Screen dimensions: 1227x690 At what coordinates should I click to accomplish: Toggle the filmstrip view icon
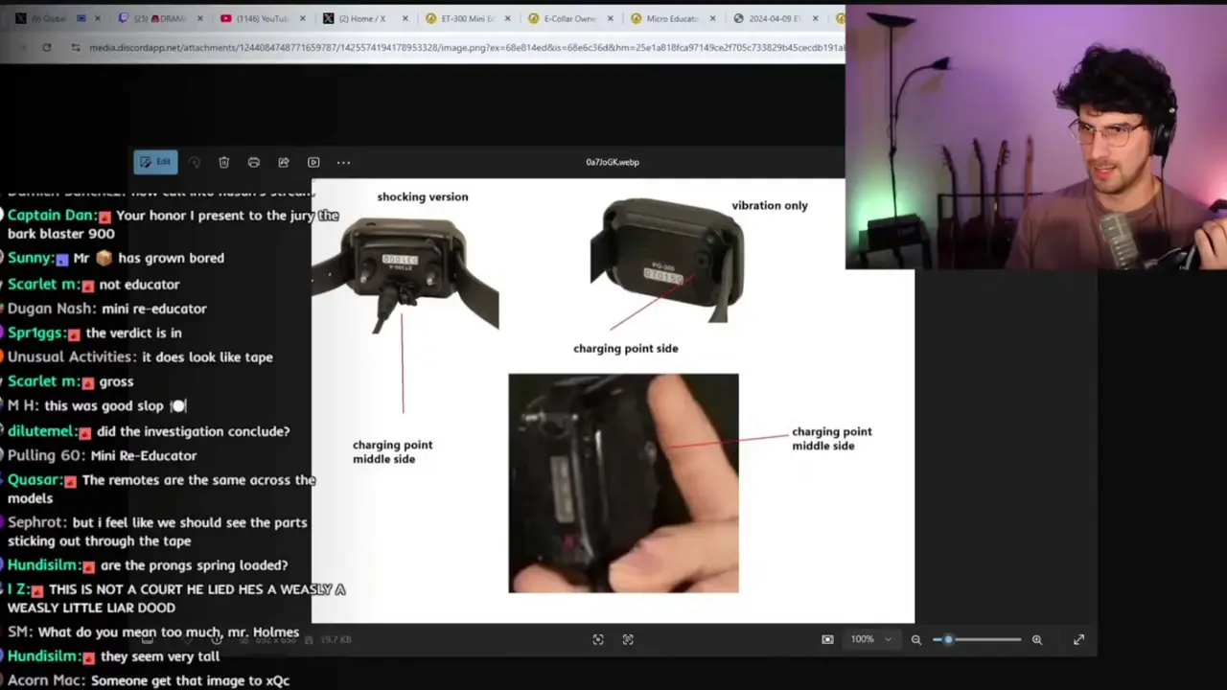pos(827,639)
